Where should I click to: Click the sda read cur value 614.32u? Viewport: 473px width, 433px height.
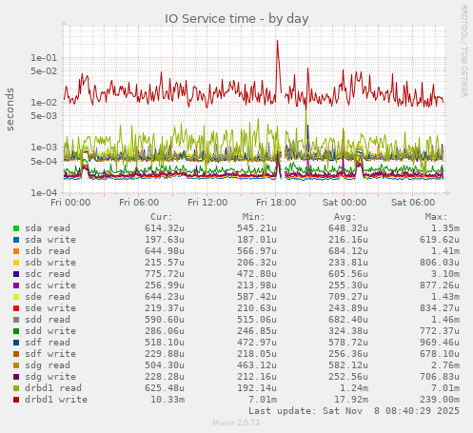pyautogui.click(x=165, y=228)
